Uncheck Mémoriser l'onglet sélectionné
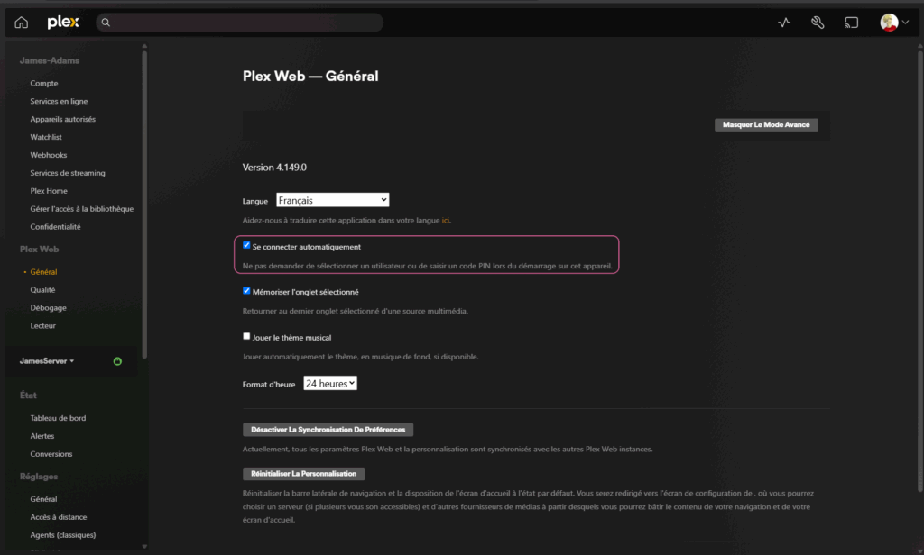 point(246,291)
